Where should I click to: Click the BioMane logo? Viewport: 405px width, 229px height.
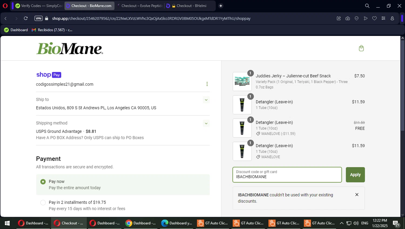(70, 48)
